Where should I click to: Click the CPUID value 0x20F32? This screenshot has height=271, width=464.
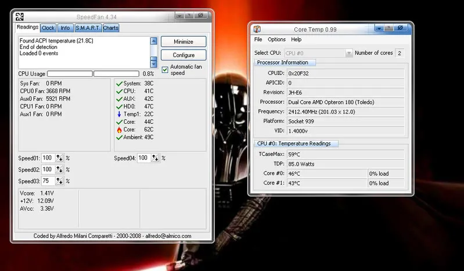click(346, 73)
